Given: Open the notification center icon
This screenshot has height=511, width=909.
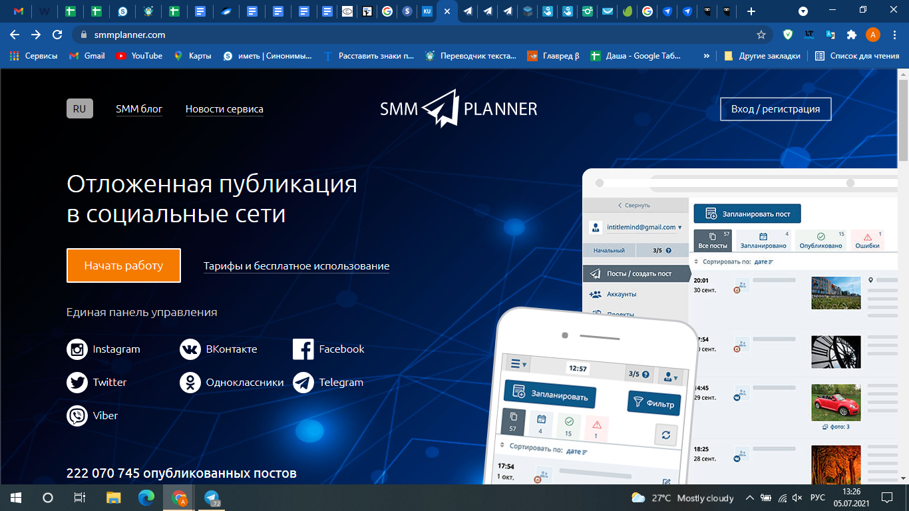Looking at the screenshot, I should tap(886, 498).
